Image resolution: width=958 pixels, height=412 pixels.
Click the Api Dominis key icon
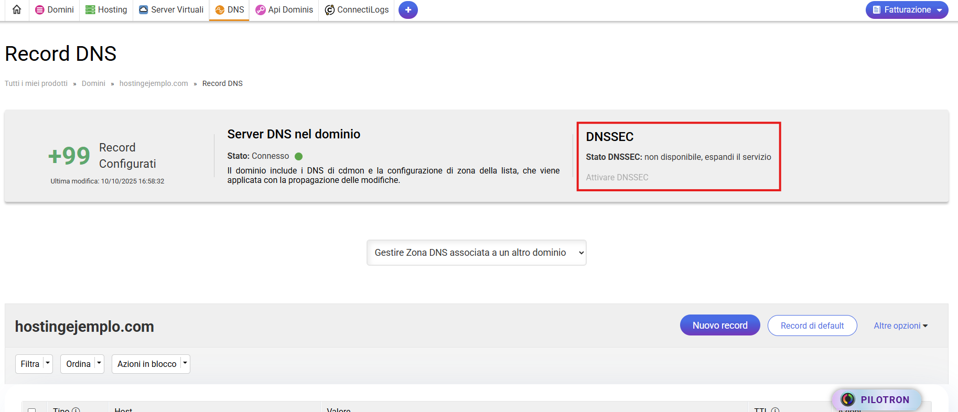pyautogui.click(x=260, y=10)
